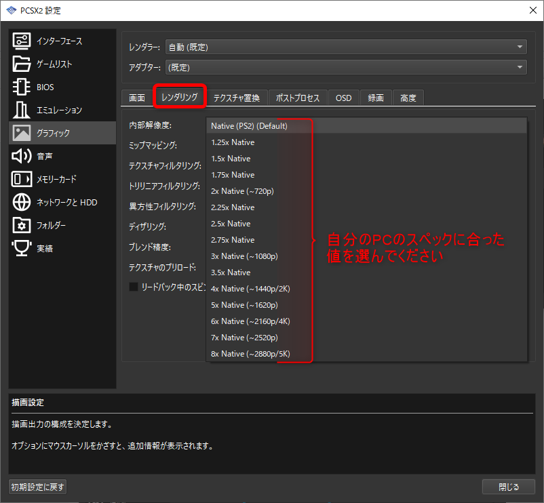The height and width of the screenshot is (503, 544).
Task: Click the ミップマッピング label
Action: (153, 145)
